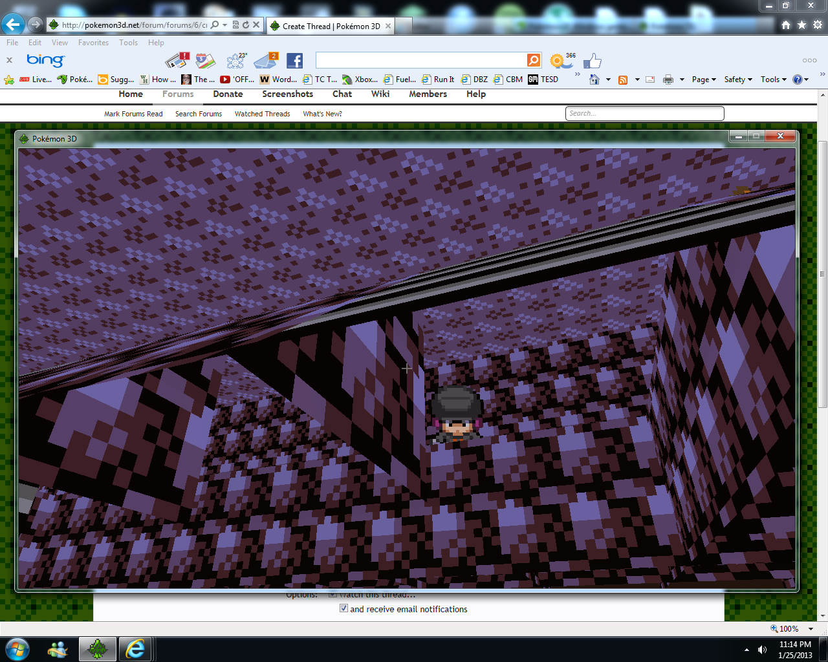Click the command bar Home icon
Image resolution: width=828 pixels, height=662 pixels.
(x=594, y=80)
